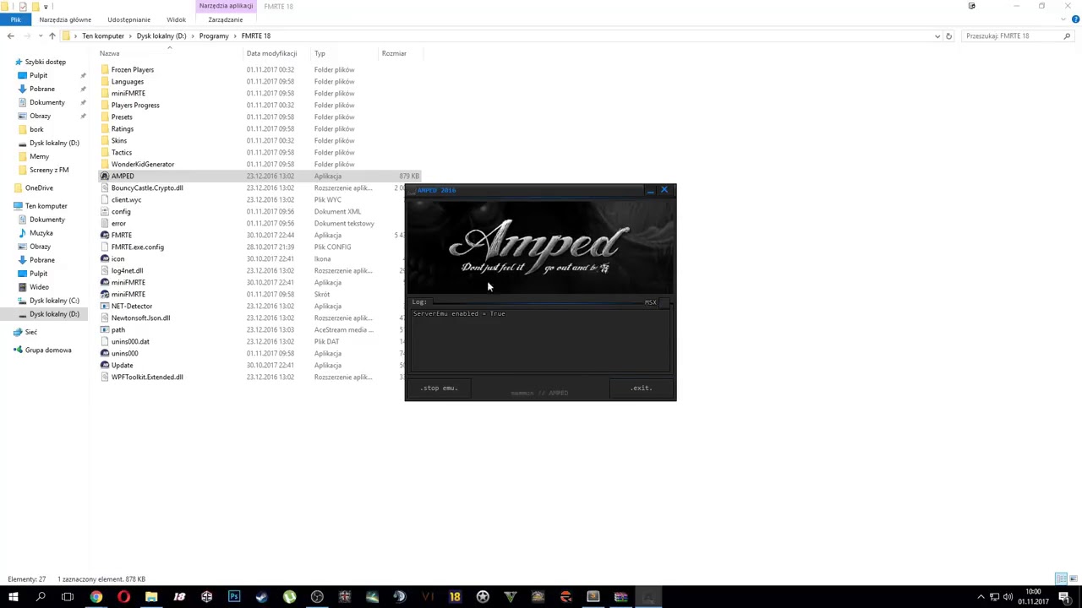This screenshot has width=1082, height=608.
Task: Sort by Nazwa column header
Action: (109, 53)
